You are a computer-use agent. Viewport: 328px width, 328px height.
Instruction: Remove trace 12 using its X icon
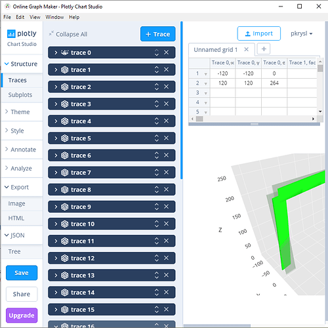tap(167, 258)
